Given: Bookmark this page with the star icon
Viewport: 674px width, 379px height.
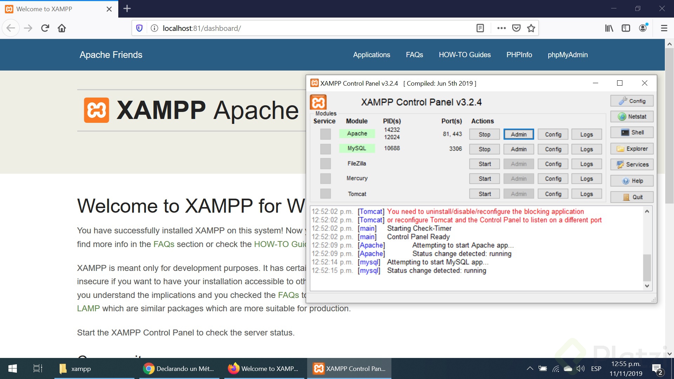Looking at the screenshot, I should click(531, 28).
